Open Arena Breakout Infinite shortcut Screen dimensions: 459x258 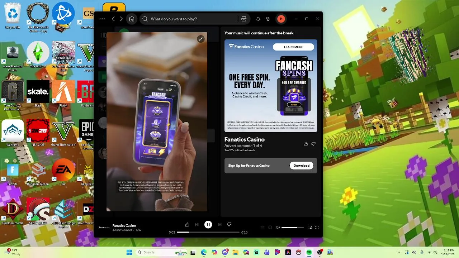[13, 57]
